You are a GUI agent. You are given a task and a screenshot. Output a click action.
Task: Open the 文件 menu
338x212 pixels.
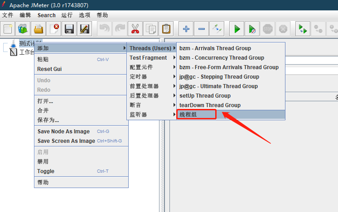point(8,15)
